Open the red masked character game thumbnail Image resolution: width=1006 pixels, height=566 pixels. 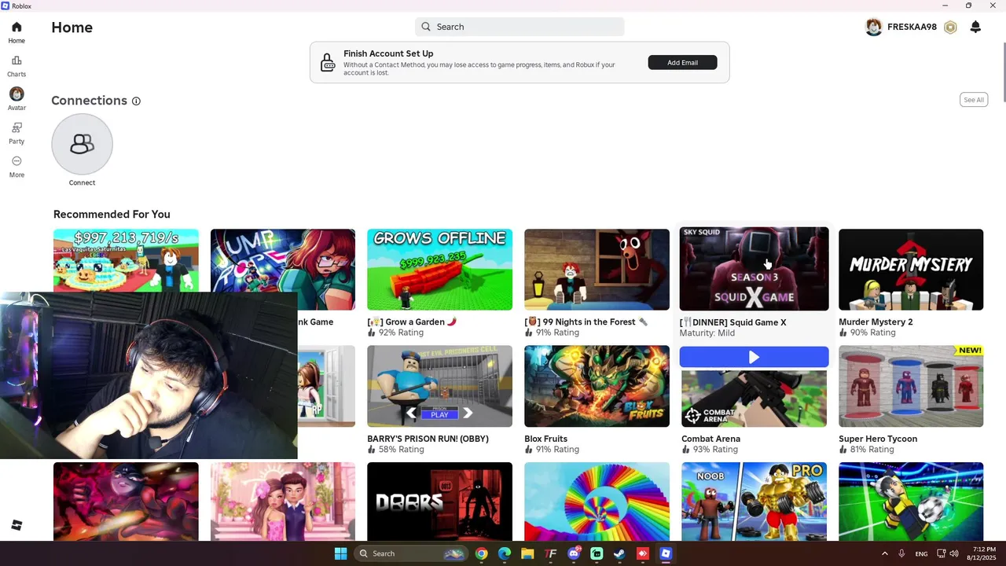point(126,502)
